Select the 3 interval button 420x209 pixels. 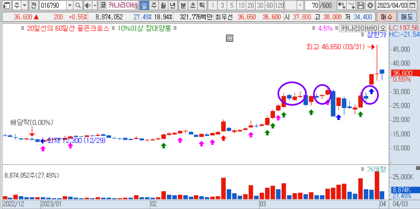pos(222,5)
